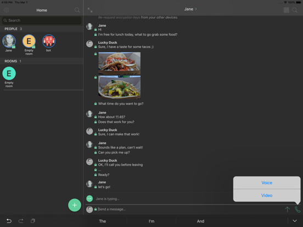Open Jane's avatar in People list
This screenshot has height=227, width=303.
9,41
